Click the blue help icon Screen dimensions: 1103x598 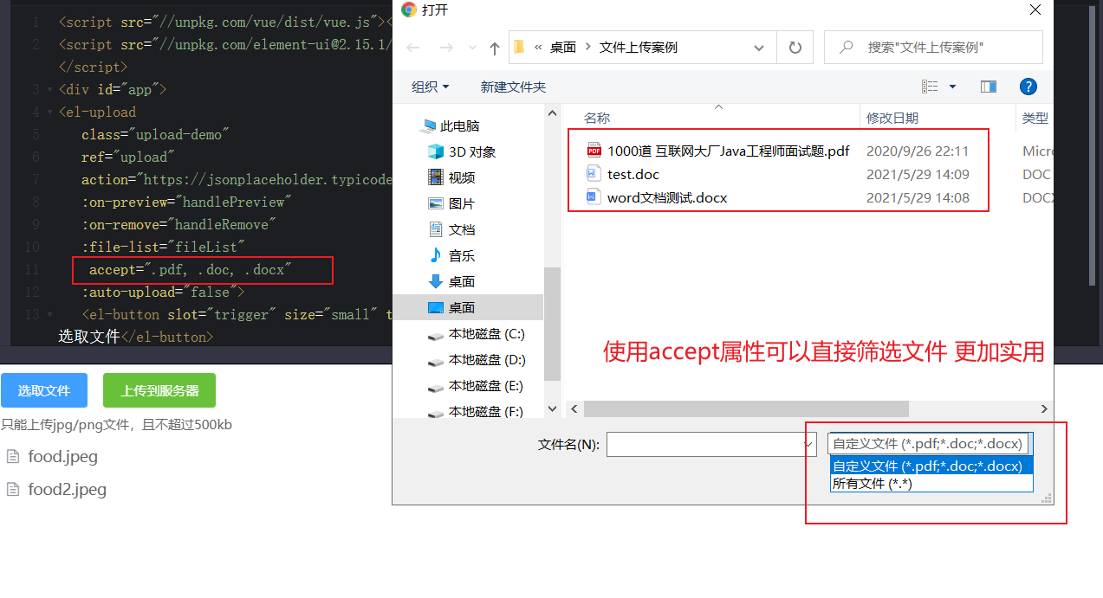click(1028, 87)
